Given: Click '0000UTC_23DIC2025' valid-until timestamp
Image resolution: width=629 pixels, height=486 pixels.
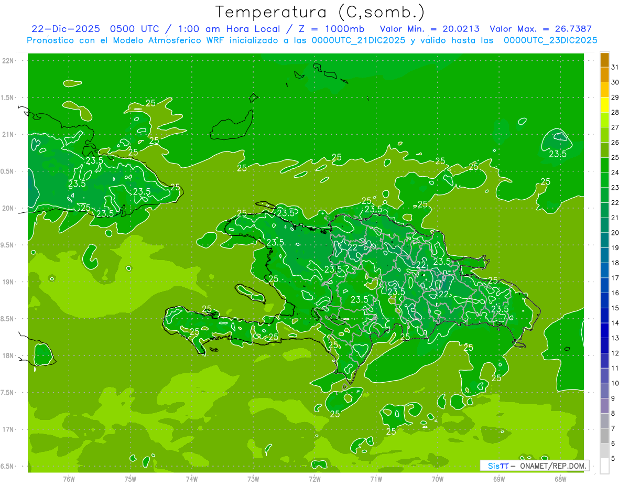Looking at the screenshot, I should 550,40.
